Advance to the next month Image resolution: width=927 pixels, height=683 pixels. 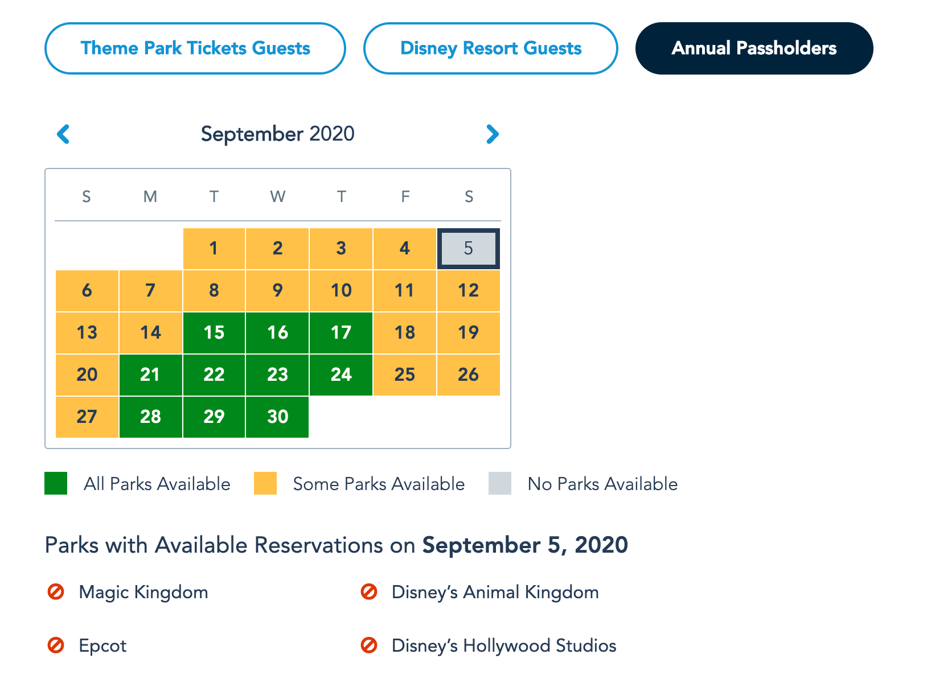493,134
